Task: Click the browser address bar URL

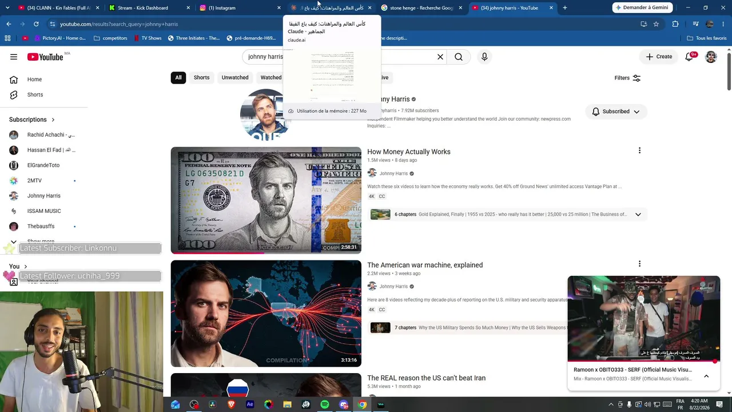Action: pos(119,24)
